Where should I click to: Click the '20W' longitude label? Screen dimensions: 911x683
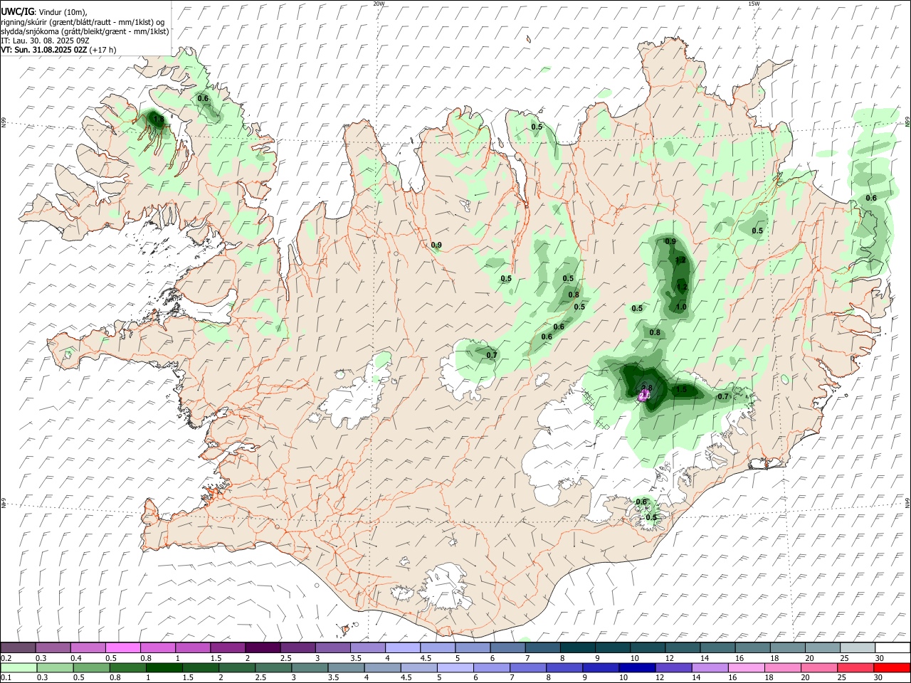(379, 4)
